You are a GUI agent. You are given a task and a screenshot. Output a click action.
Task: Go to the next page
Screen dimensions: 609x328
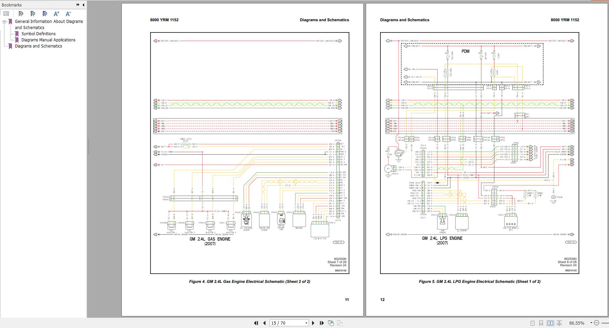point(313,323)
